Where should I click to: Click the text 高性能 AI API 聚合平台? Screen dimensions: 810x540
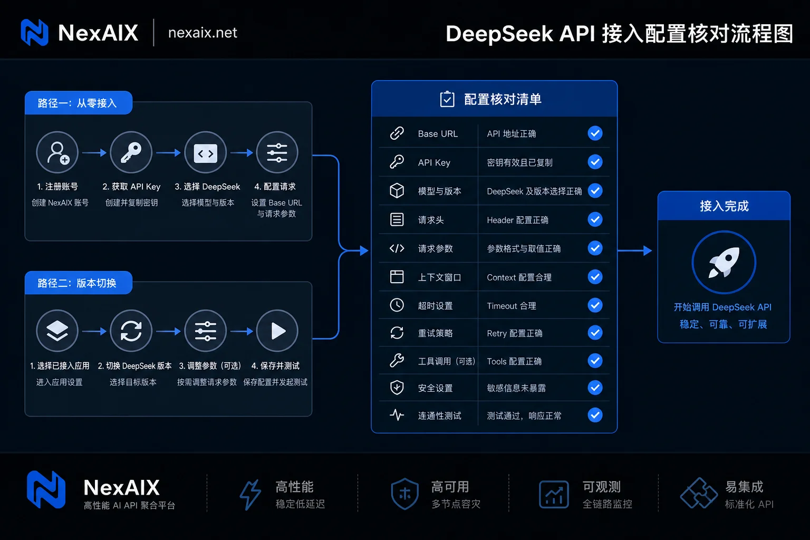click(x=129, y=505)
